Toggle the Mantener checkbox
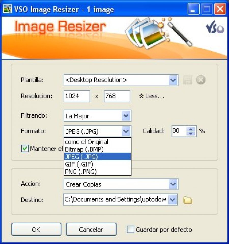Image resolution: width=229 pixels, height=244 pixels. coord(25,148)
